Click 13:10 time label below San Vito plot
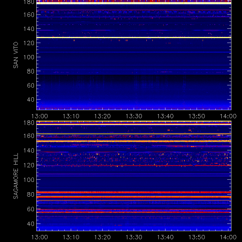The height and width of the screenshot is (242, 242). (71, 116)
